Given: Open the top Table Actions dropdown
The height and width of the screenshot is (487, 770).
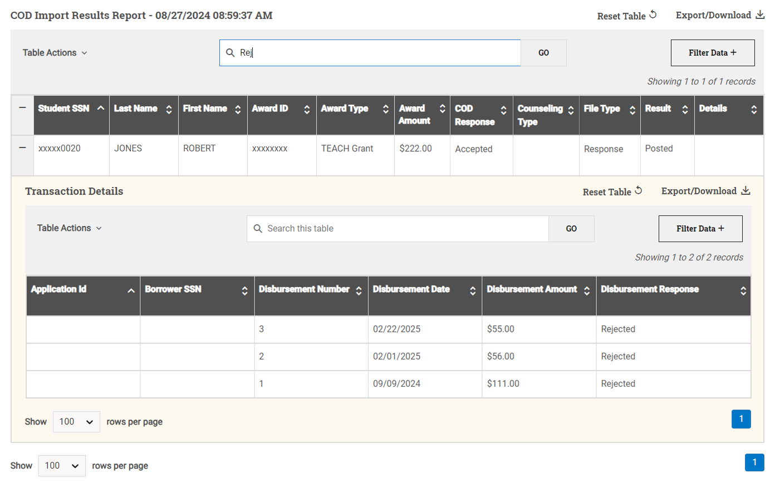Looking at the screenshot, I should tap(55, 53).
